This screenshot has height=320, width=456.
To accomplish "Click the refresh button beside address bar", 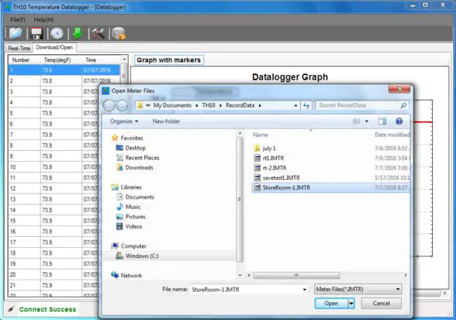I will pyautogui.click(x=306, y=105).
